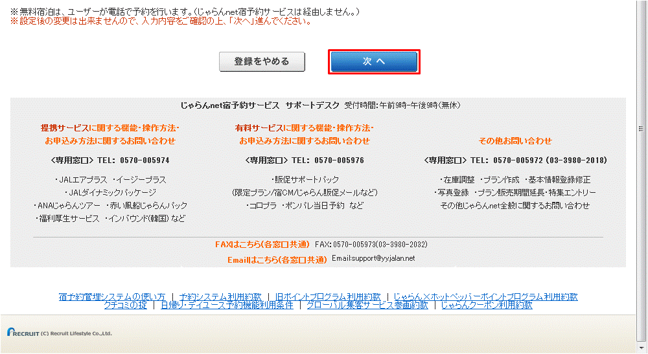Click the 登録をやめる cancel button
648x354 pixels.
tap(262, 62)
